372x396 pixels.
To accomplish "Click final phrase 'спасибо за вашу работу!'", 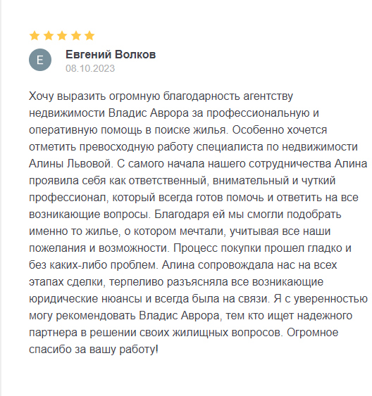I will 94,350.
